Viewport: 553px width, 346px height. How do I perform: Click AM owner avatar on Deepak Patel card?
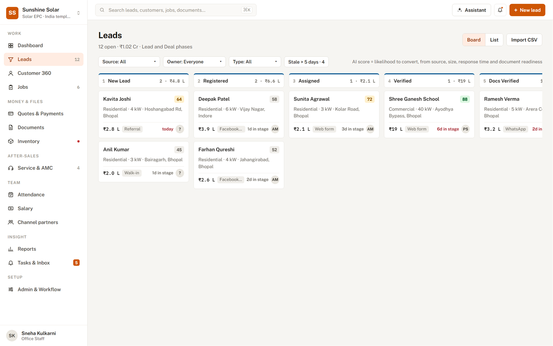275,129
